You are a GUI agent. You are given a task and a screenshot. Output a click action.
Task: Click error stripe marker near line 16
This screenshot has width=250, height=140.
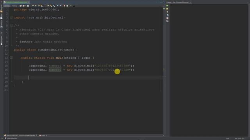[x=164, y=69]
